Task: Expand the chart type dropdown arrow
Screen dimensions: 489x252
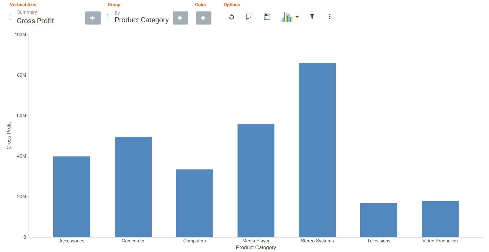Action: (x=297, y=17)
